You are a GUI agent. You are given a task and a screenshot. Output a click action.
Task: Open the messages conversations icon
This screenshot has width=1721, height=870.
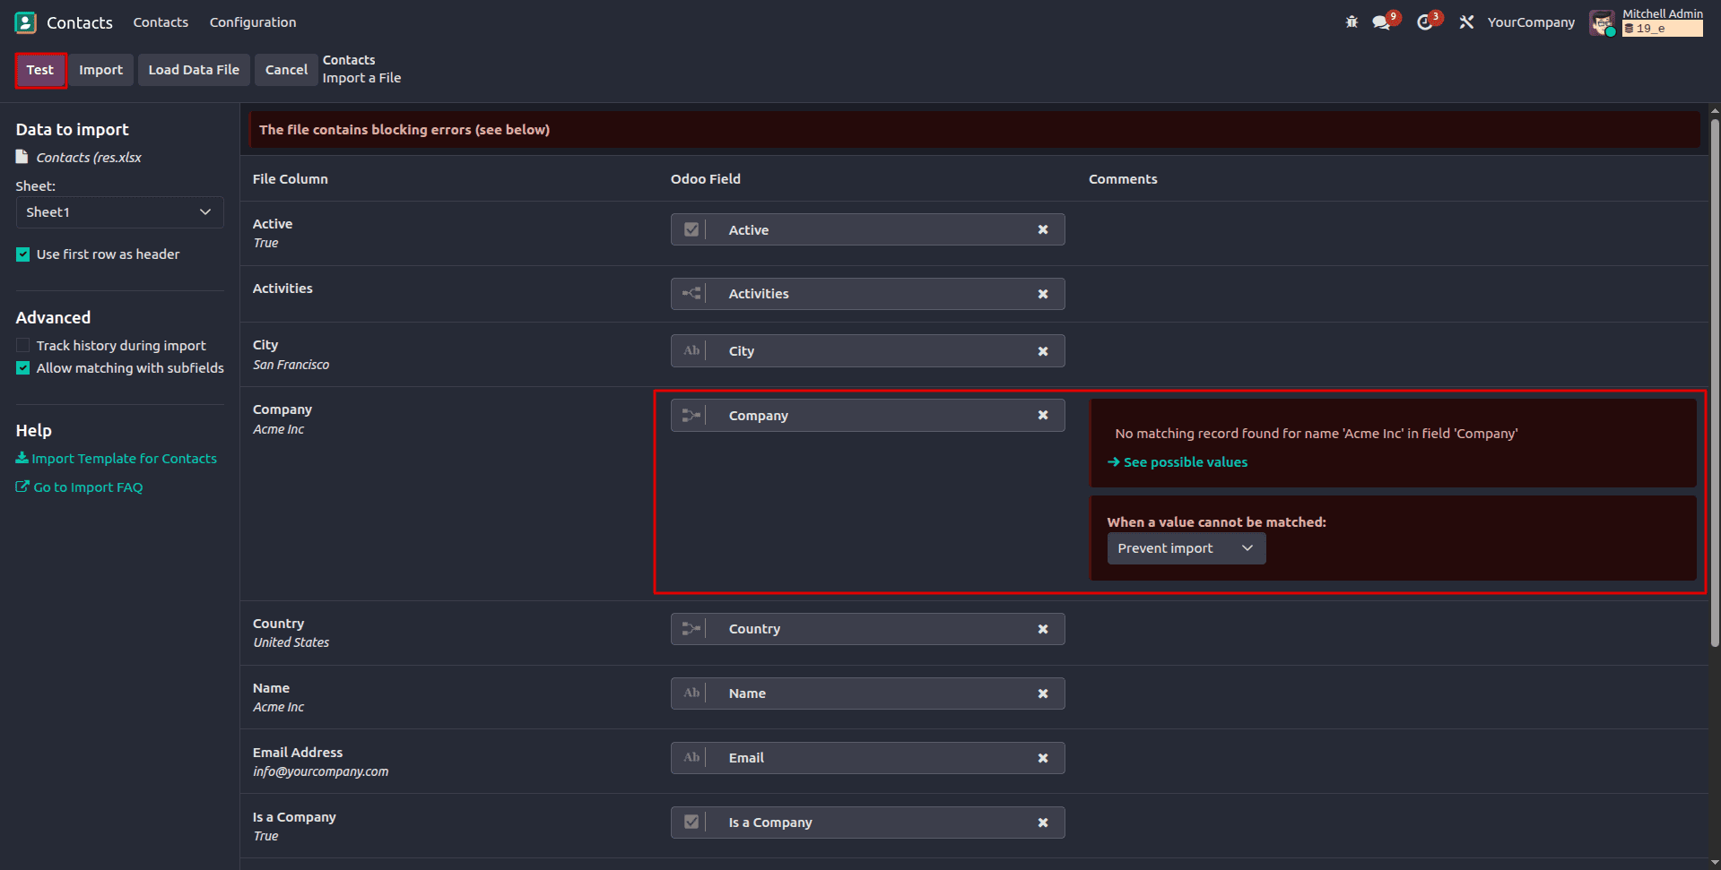[x=1381, y=22]
